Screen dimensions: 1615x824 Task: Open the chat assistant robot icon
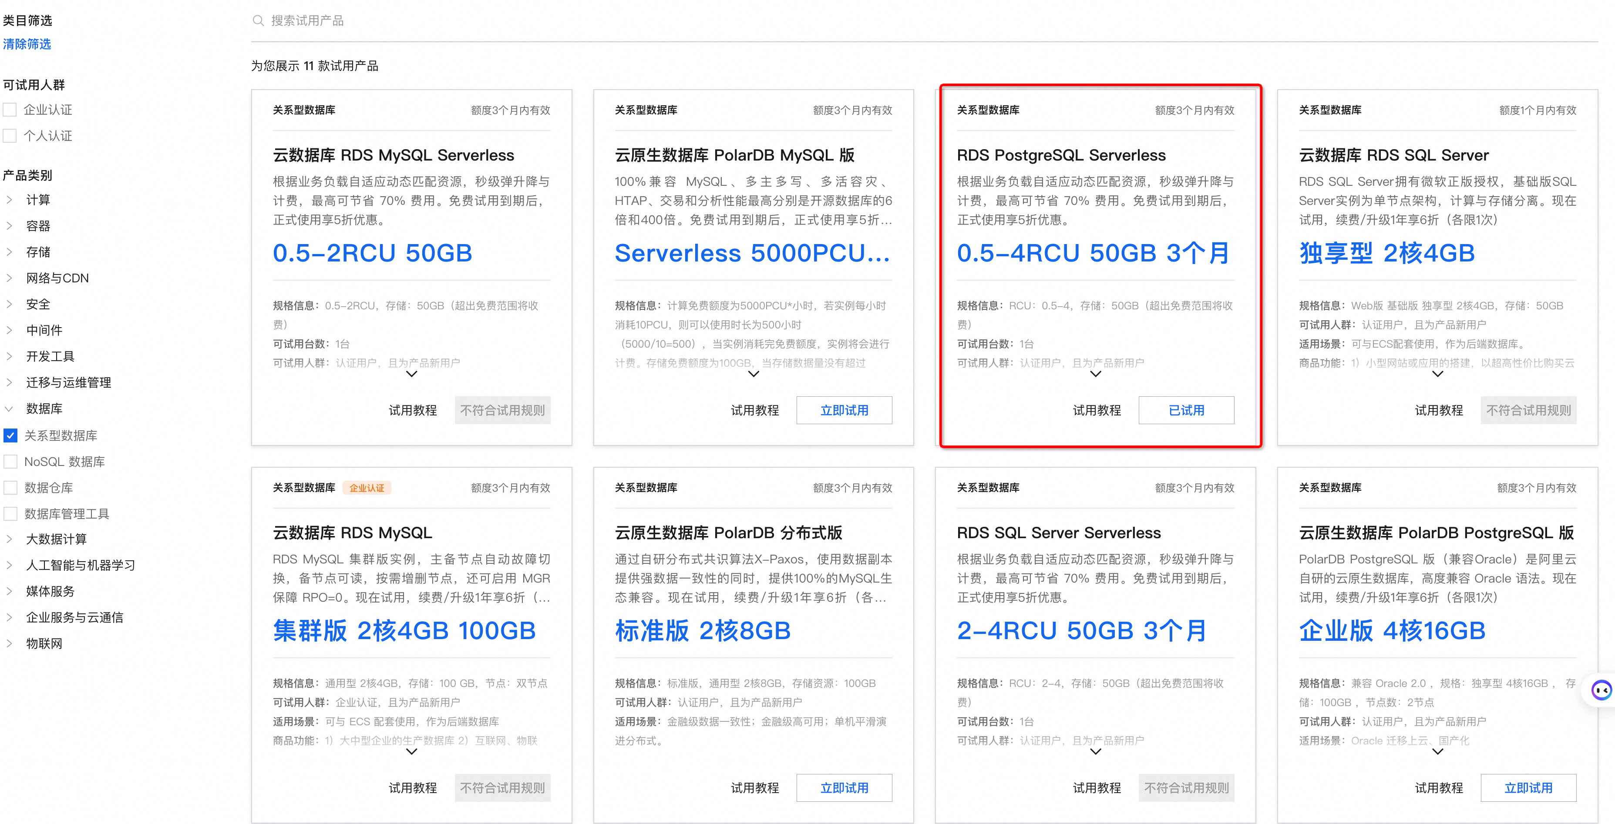point(1601,690)
